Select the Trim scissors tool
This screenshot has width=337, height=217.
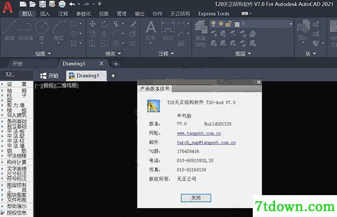click(116, 24)
